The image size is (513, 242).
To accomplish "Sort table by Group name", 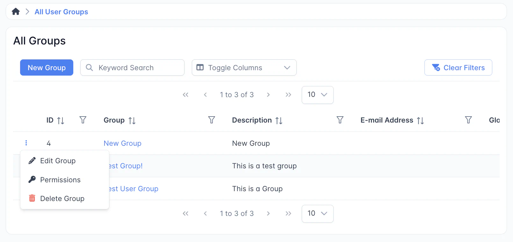I will tap(132, 120).
